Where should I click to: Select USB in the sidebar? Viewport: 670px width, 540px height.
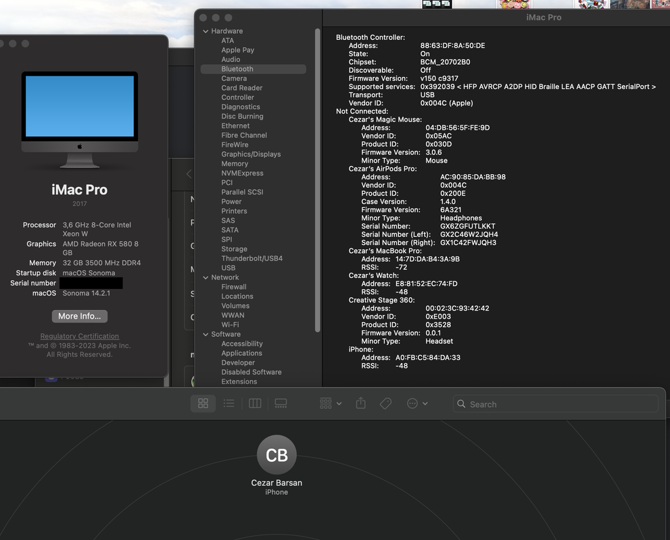(228, 268)
